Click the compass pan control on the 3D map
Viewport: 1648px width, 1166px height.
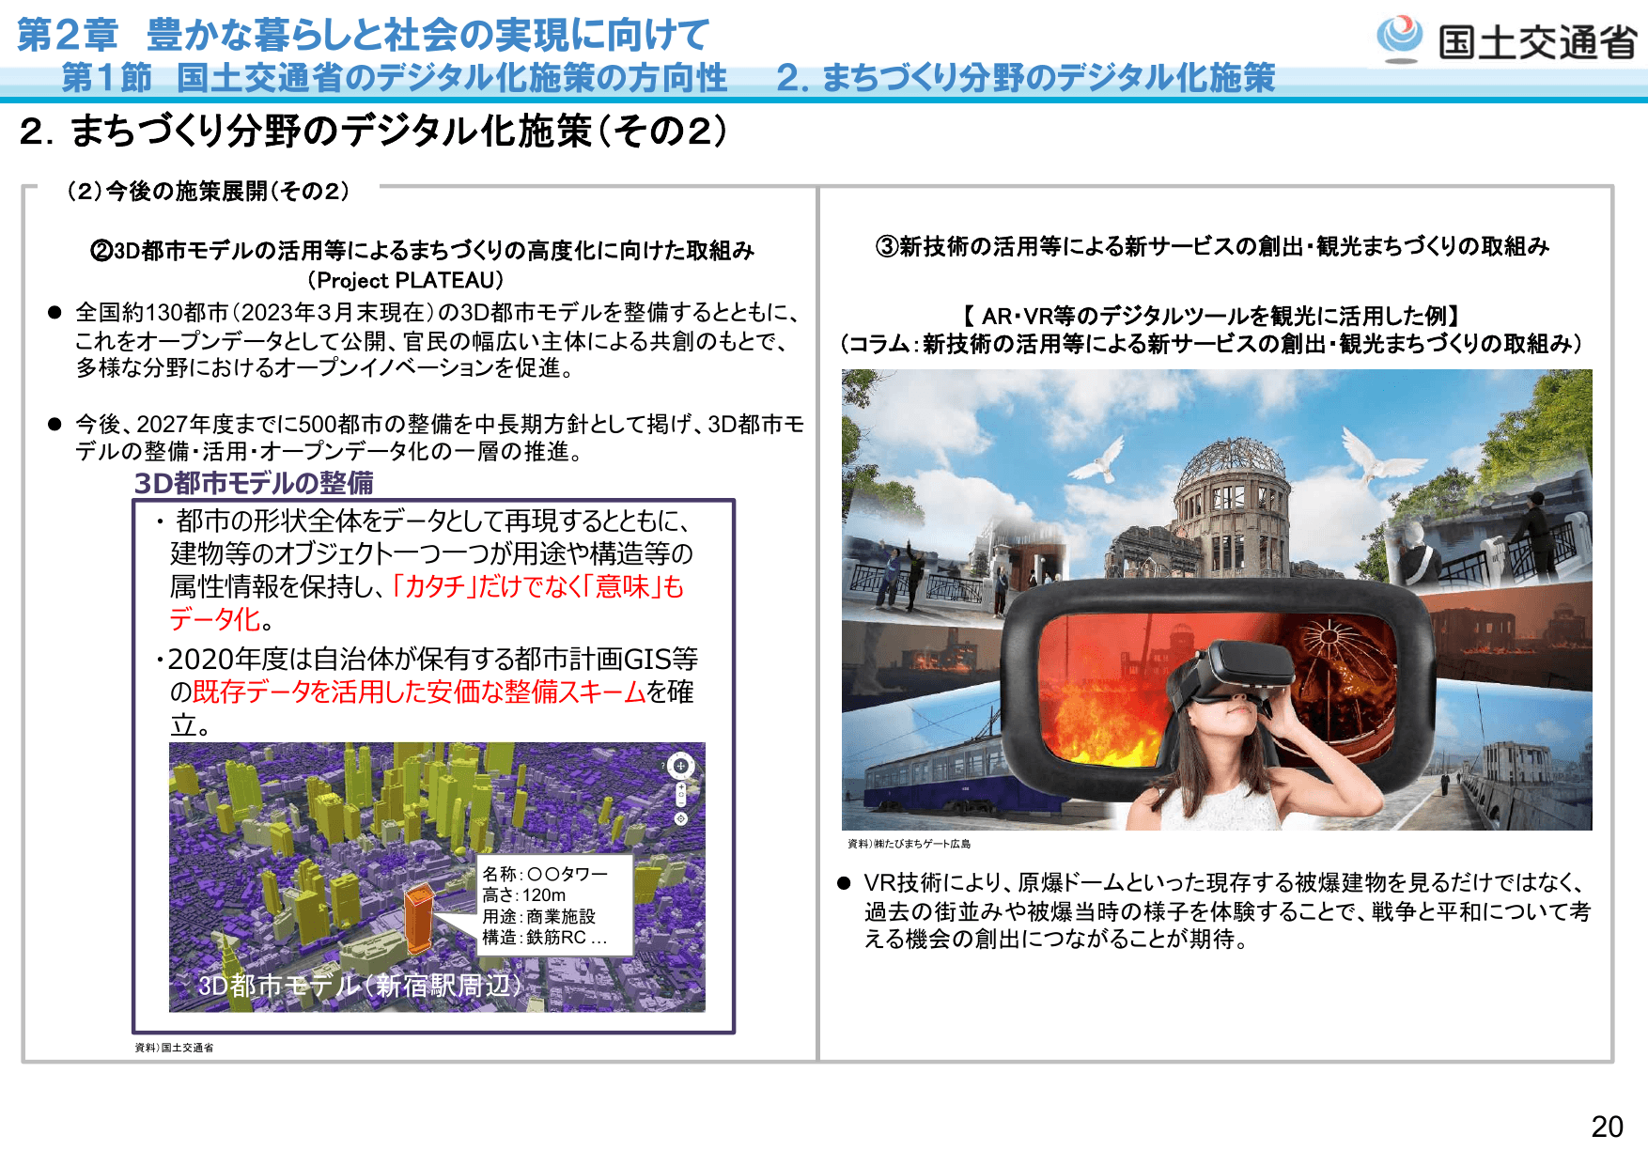point(680,766)
